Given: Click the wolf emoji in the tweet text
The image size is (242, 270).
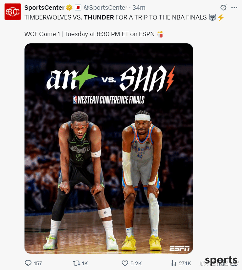Looking at the screenshot, I should pos(212,17).
